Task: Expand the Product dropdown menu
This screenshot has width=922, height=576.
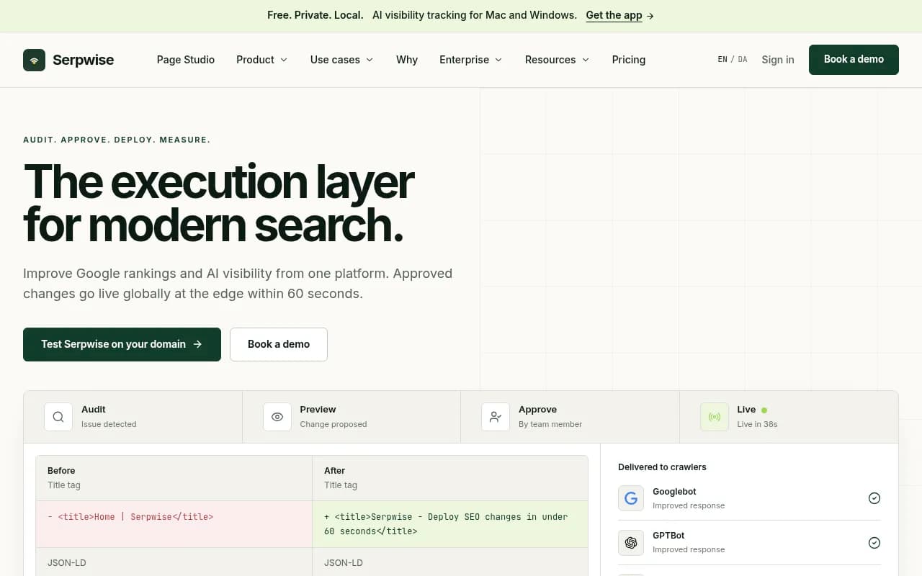Action: 262,60
